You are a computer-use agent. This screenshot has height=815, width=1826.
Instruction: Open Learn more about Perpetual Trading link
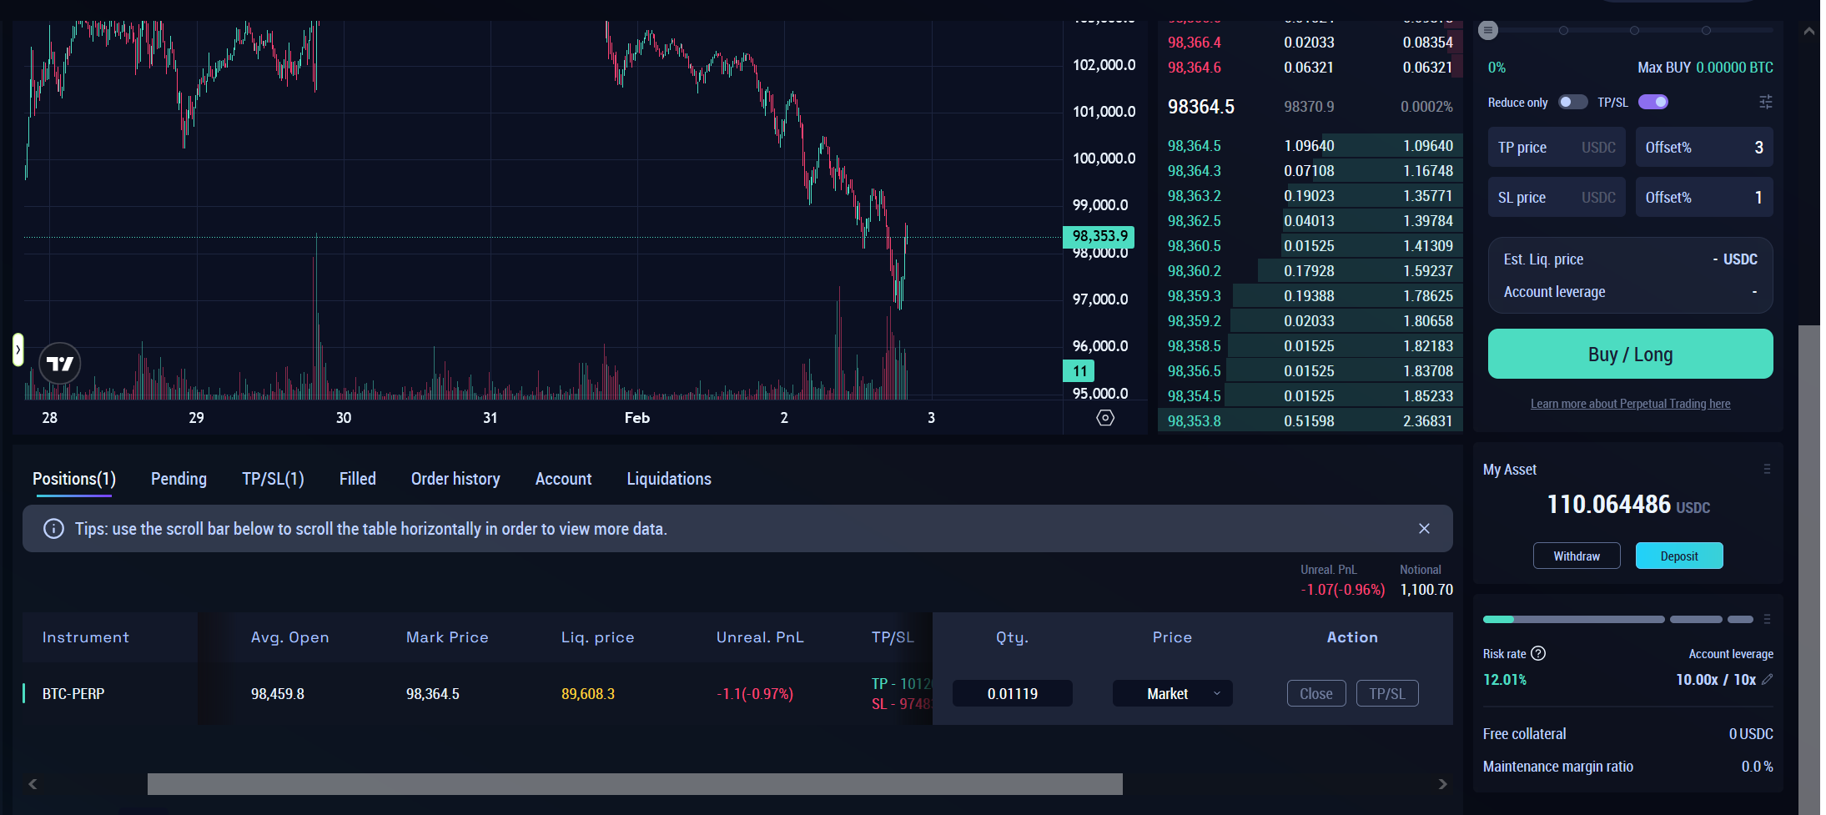tap(1630, 404)
